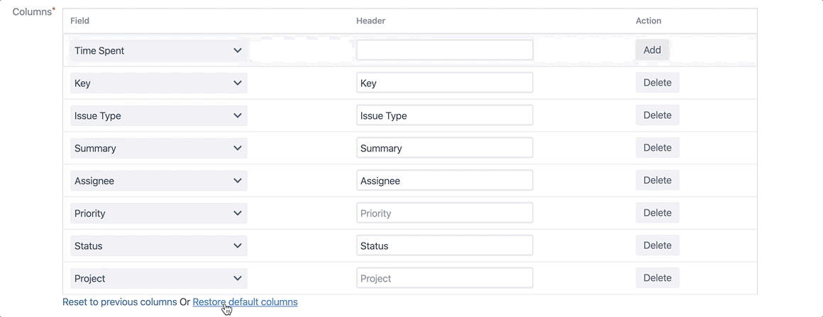Open the Status field dropdown
Viewport: 823px width, 317px height.
[158, 246]
